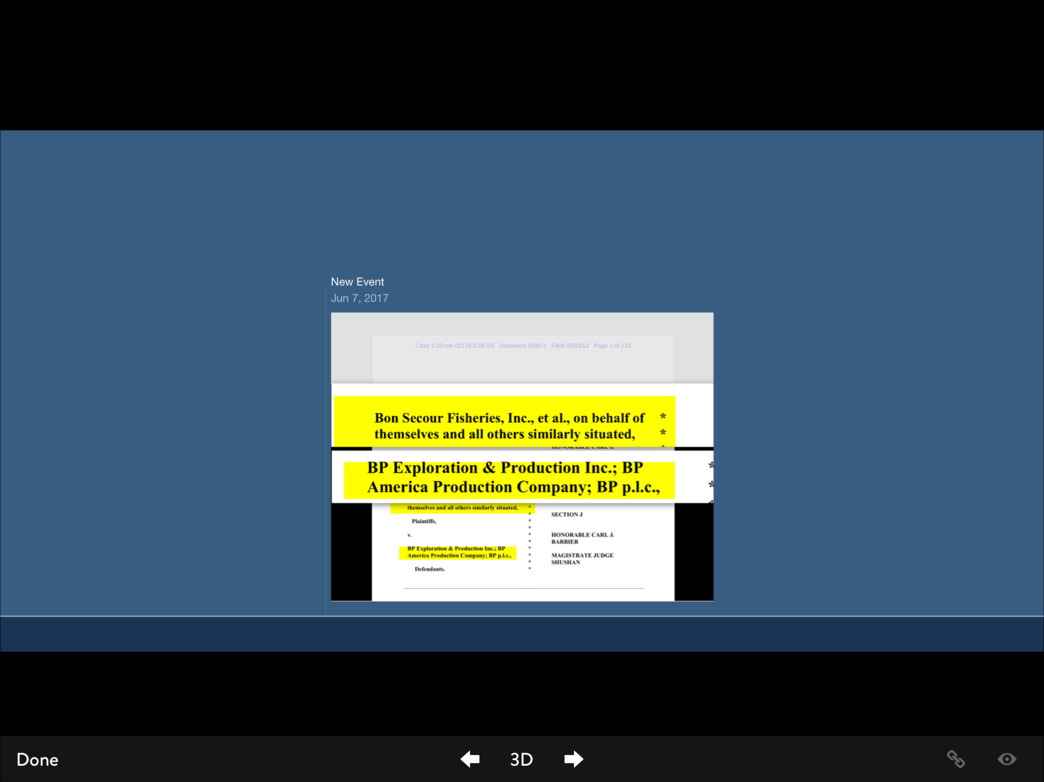Image resolution: width=1044 pixels, height=782 pixels.
Task: Click MAGISTRATE JUDGE SHUSHAN text
Action: pyautogui.click(x=583, y=559)
